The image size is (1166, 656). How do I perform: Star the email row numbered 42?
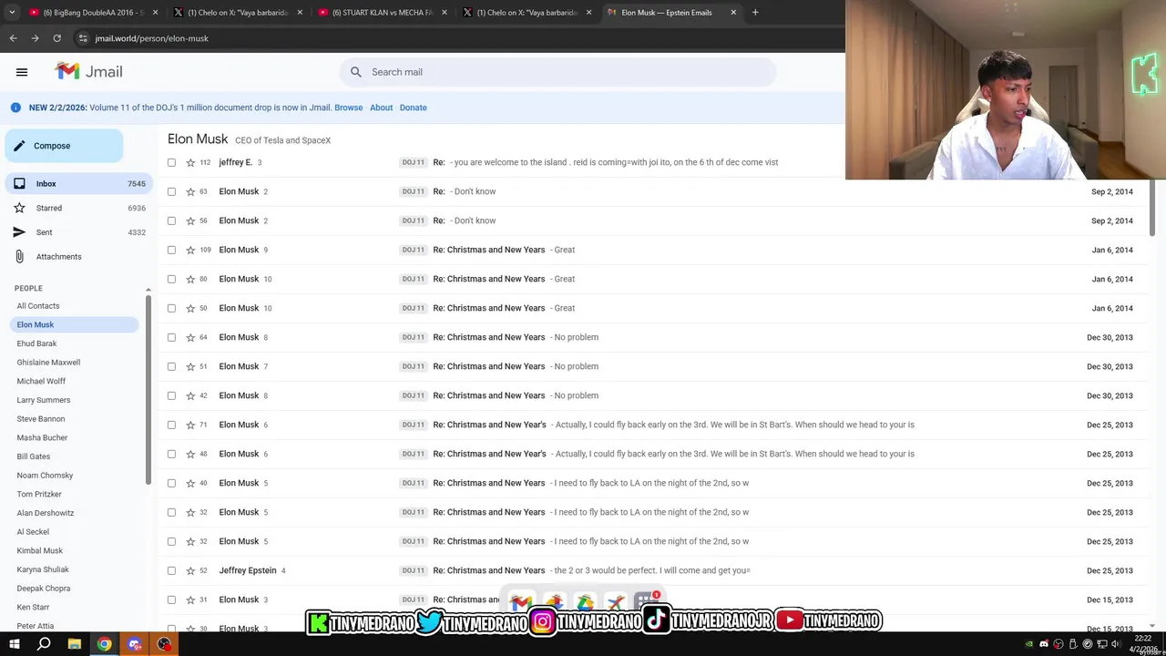190,395
